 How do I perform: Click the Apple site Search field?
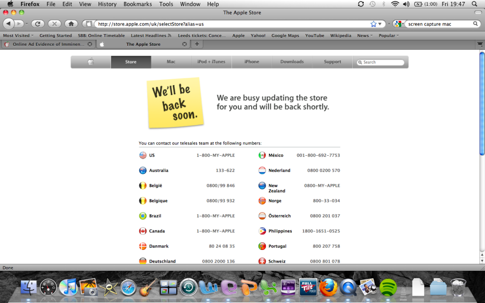coord(381,62)
